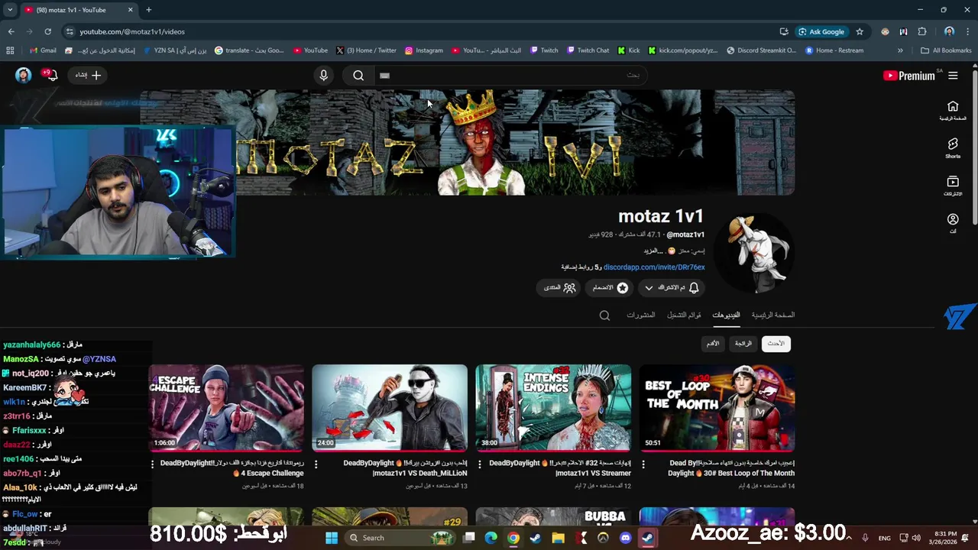Show more bookmarks with the chevron overflow

click(900, 50)
